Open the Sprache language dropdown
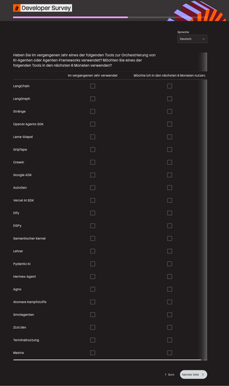 tap(192, 39)
